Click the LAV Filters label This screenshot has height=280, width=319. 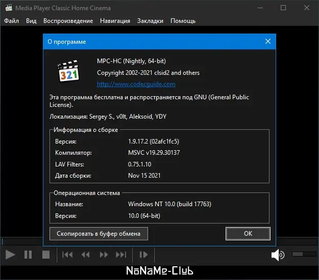click(69, 164)
